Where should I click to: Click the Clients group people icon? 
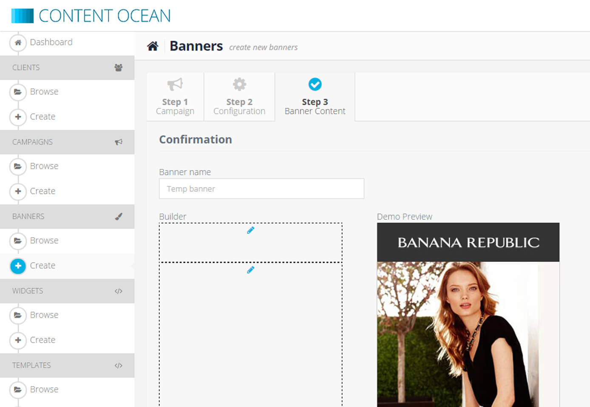pyautogui.click(x=119, y=67)
